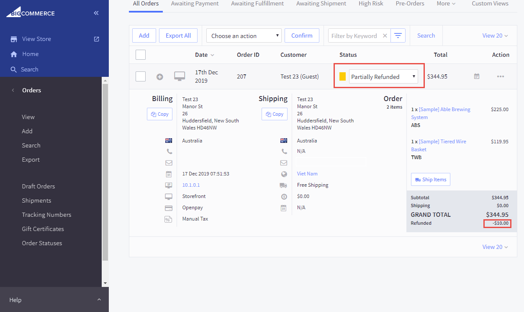Click the filter options icon beside keyword field
This screenshot has height=312, width=524.
point(398,36)
